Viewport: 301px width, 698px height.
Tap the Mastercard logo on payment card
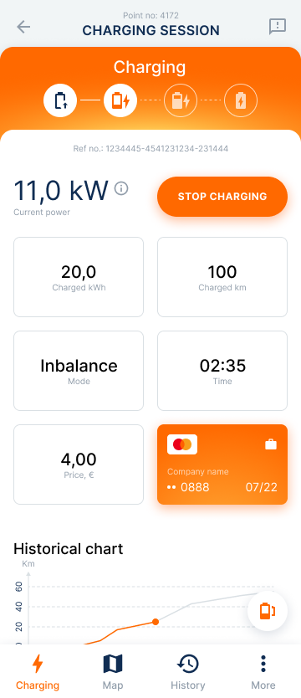tap(182, 444)
